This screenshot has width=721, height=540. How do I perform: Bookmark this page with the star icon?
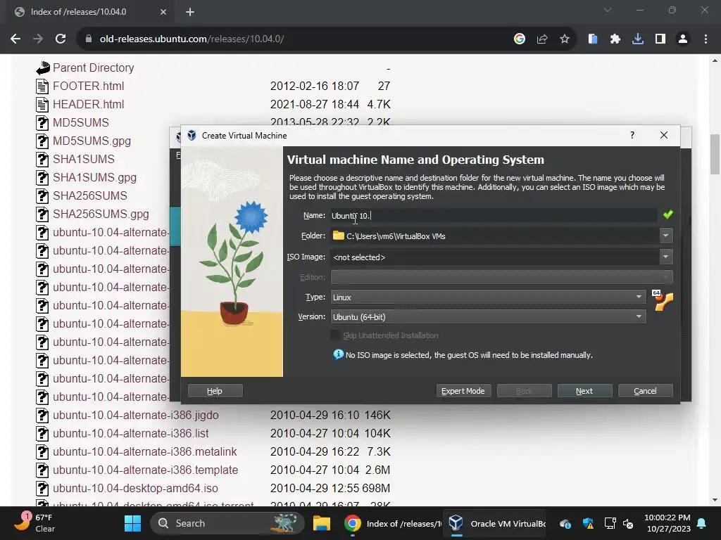pyautogui.click(x=565, y=39)
